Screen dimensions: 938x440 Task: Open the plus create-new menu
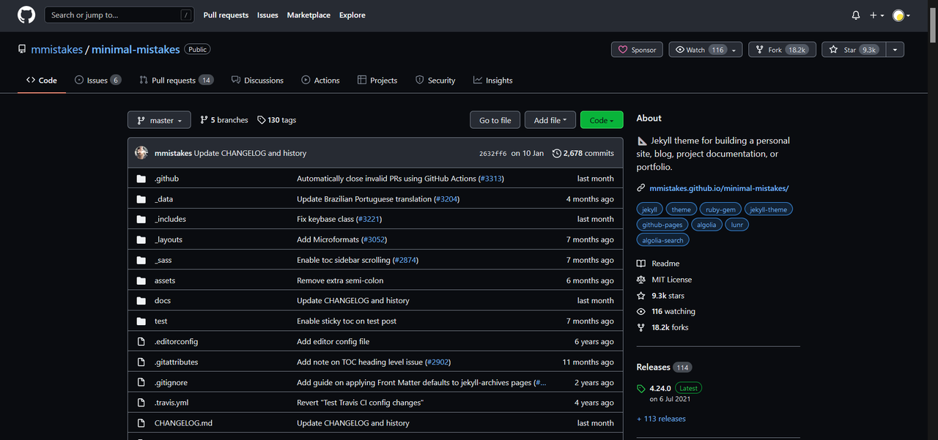876,15
